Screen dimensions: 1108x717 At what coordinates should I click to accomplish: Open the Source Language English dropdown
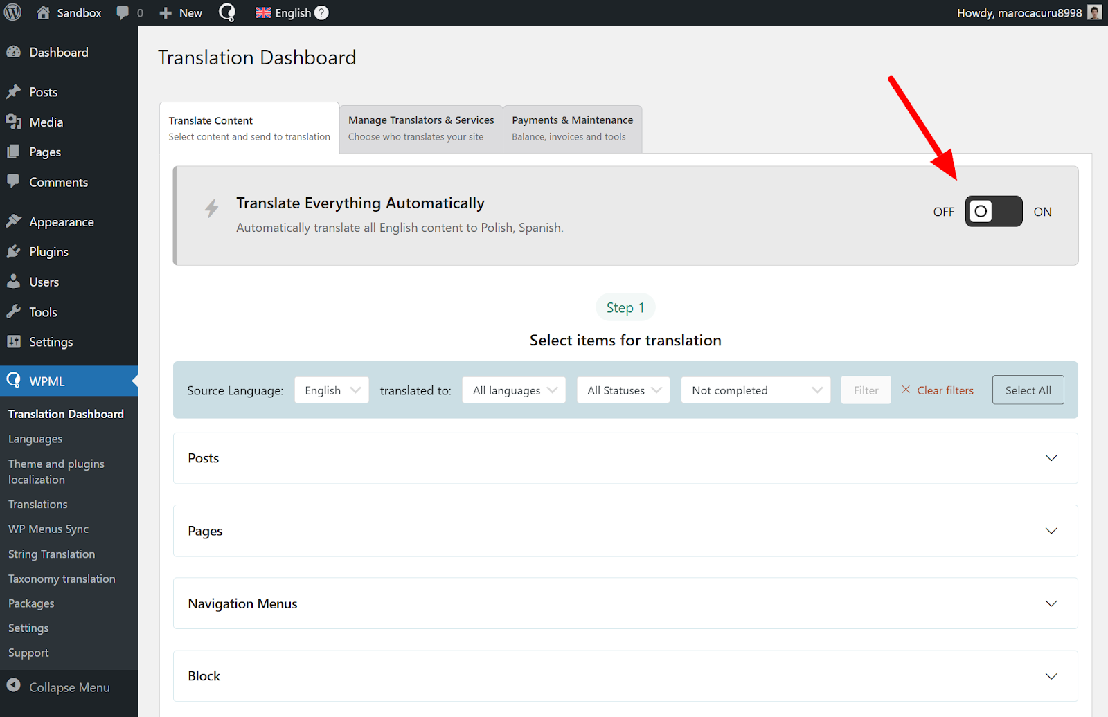pyautogui.click(x=332, y=390)
